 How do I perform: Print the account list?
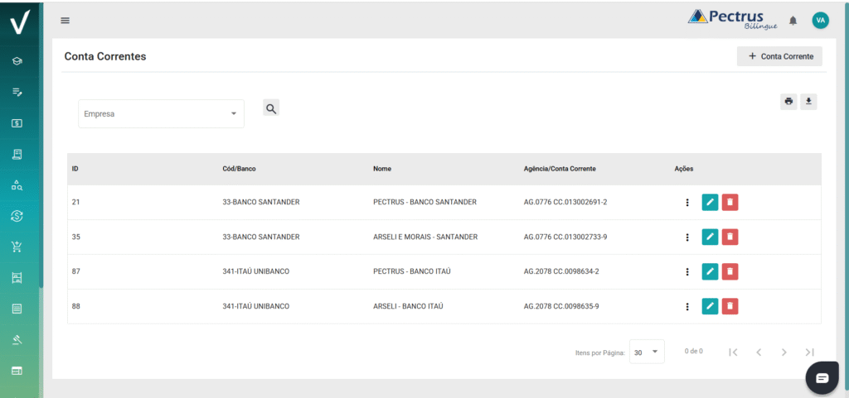pos(788,102)
